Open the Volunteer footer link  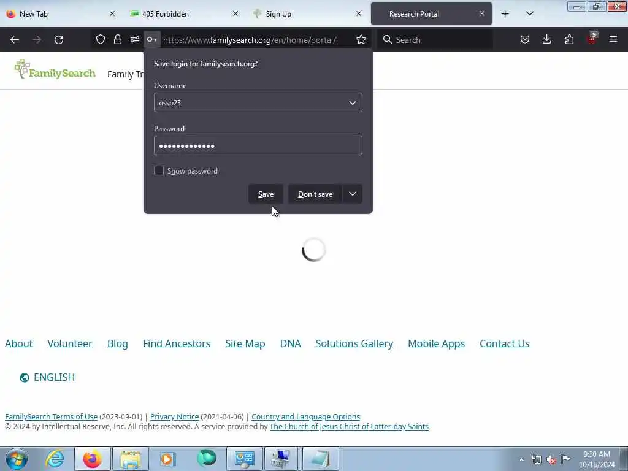point(70,343)
